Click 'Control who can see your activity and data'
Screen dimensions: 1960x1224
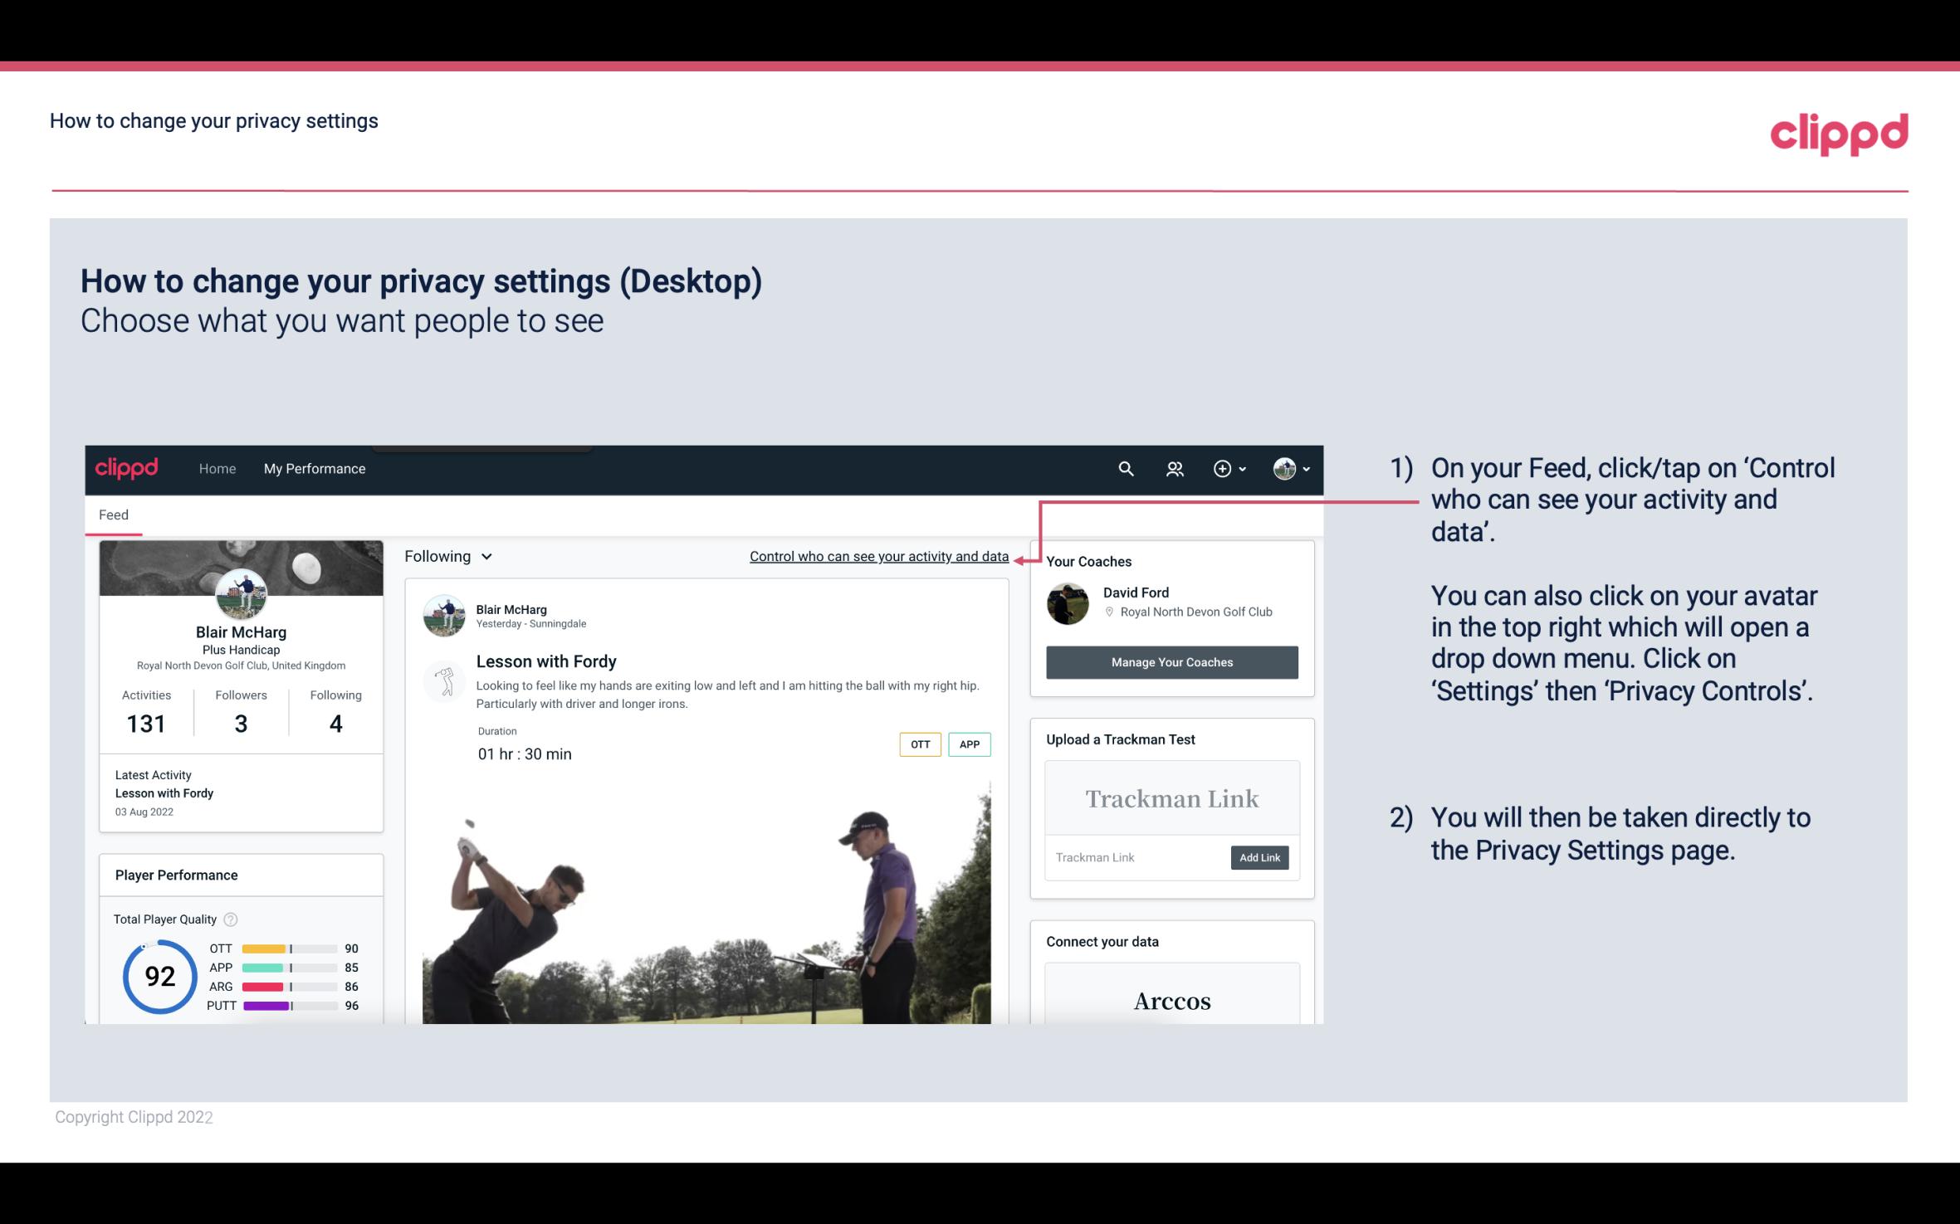[x=877, y=556]
